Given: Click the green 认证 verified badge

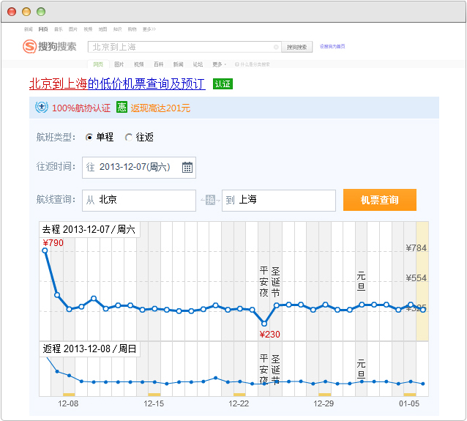Looking at the screenshot, I should [223, 84].
